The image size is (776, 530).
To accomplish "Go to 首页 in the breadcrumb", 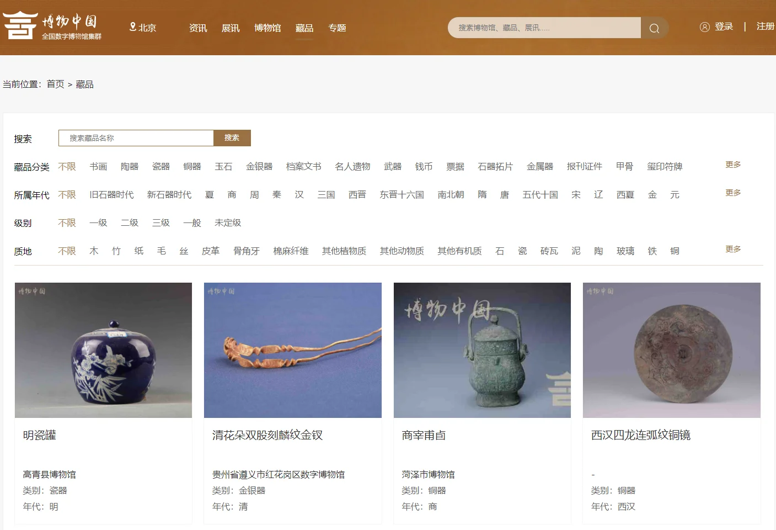I will tap(55, 84).
